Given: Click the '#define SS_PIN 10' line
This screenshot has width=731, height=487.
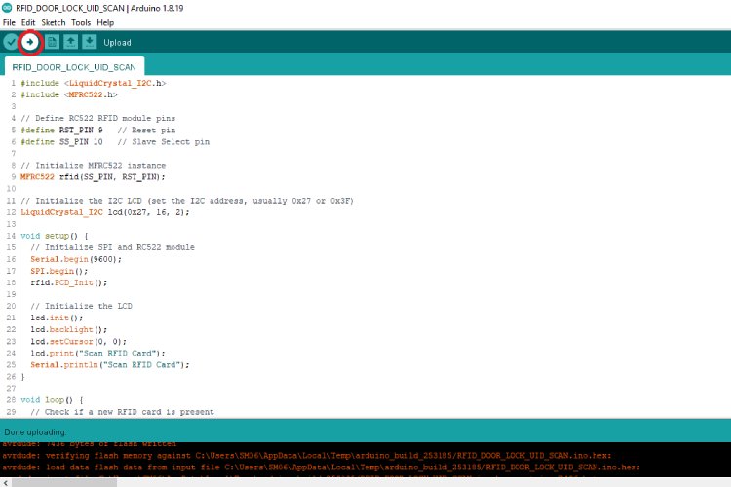Looking at the screenshot, I should (115, 141).
